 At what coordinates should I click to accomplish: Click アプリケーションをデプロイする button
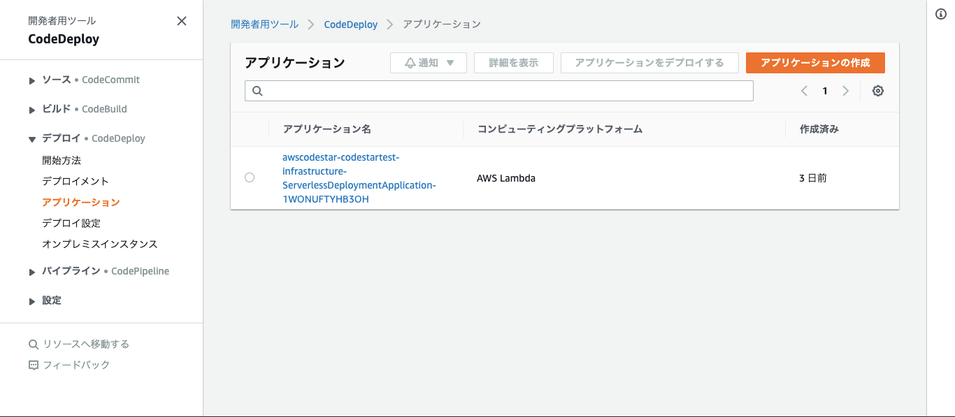(649, 63)
